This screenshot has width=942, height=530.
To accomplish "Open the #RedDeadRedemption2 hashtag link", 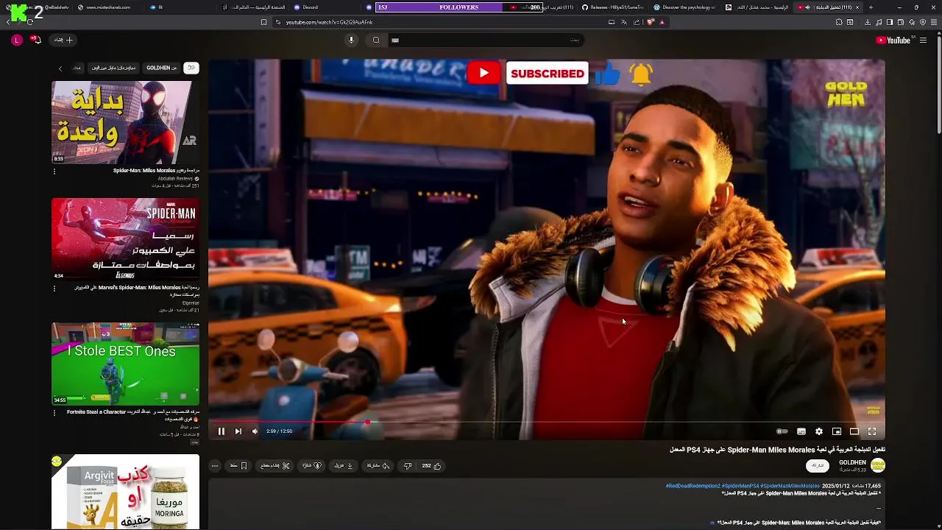I will coord(693,487).
